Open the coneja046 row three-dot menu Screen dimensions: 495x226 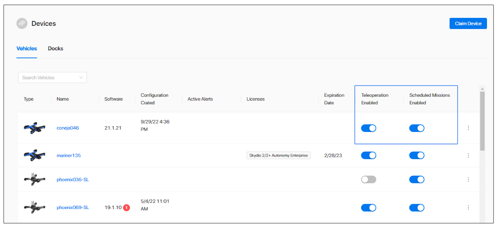click(468, 128)
